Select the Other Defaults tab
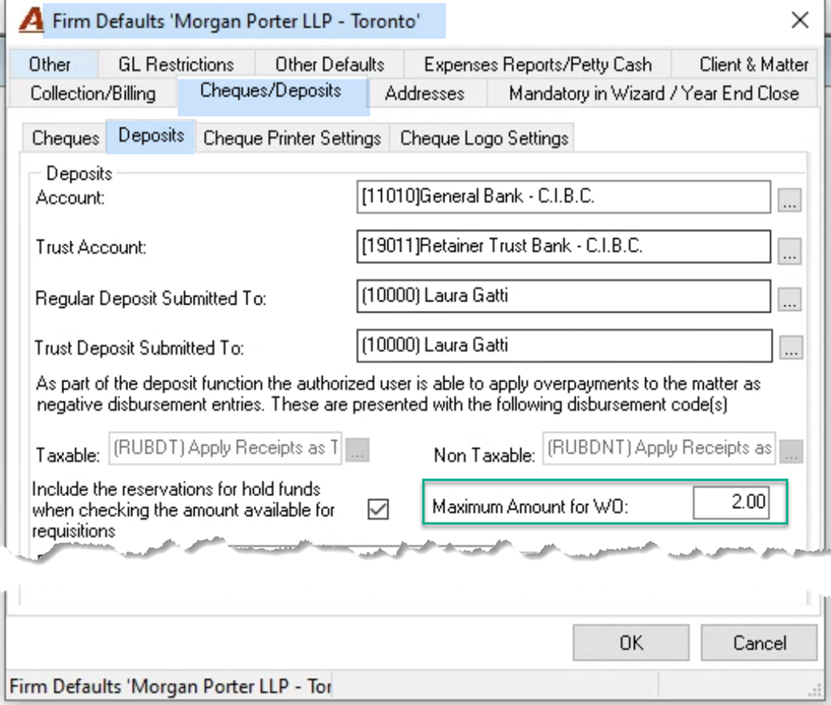This screenshot has width=831, height=705. click(330, 64)
